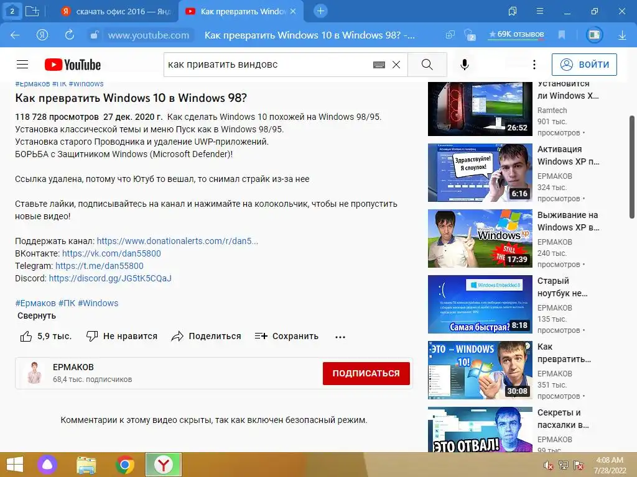This screenshot has height=477, width=637.
Task: Open the discord.gg Discord invite link
Action: (x=110, y=278)
